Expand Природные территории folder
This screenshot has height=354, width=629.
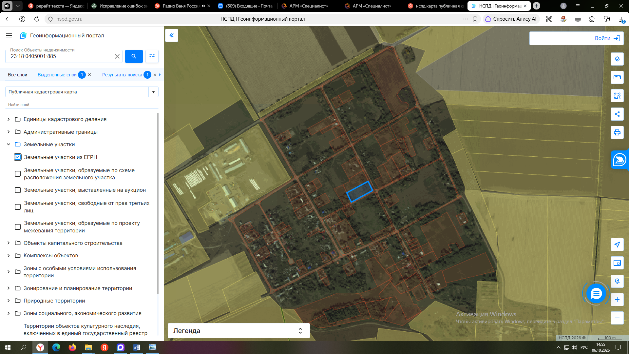coord(9,301)
